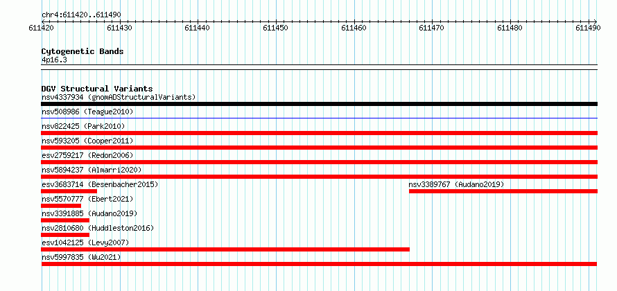Click the red bar under nsv593205 Cooper2011

pos(320,148)
